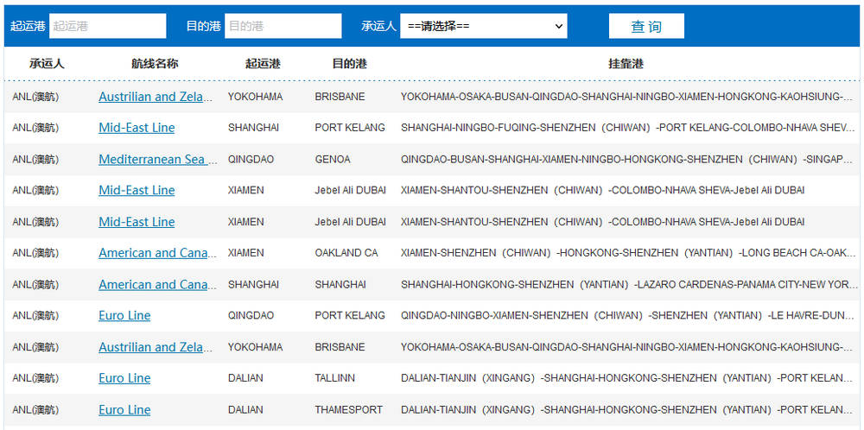
Task: Select SHANGHAI origin cell in PORT KELANG row
Action: coord(253,128)
